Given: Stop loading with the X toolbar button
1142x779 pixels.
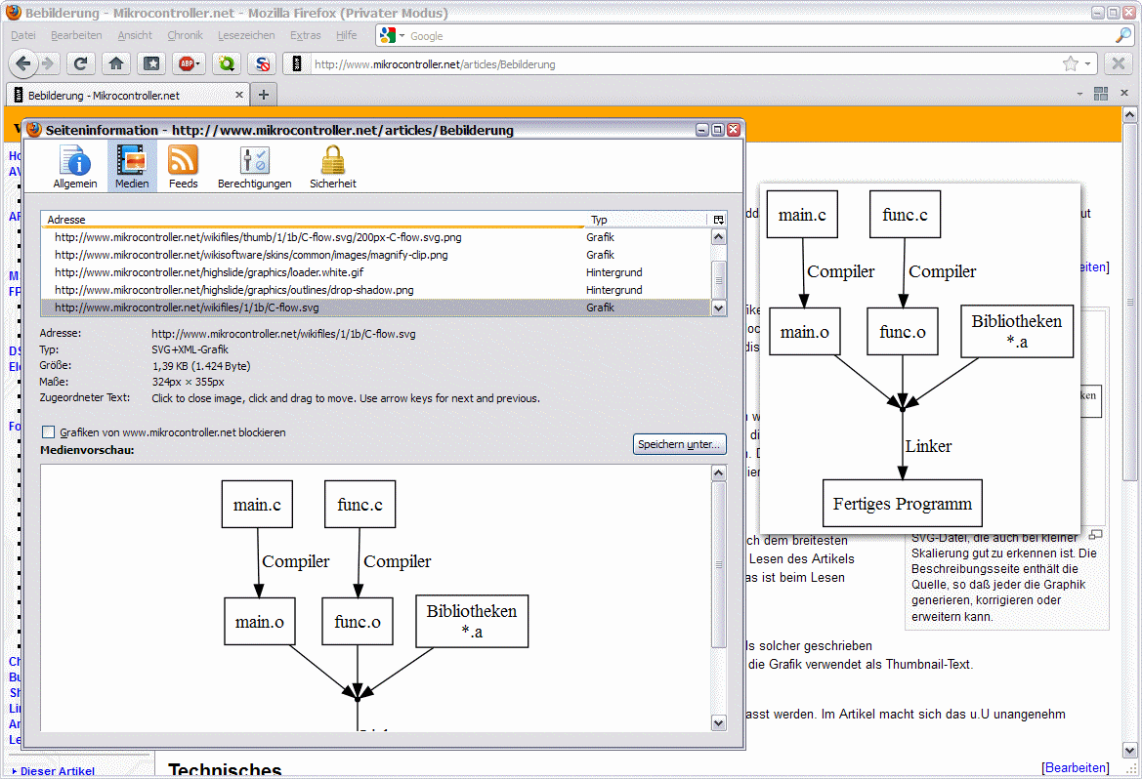Looking at the screenshot, I should pos(1119,64).
